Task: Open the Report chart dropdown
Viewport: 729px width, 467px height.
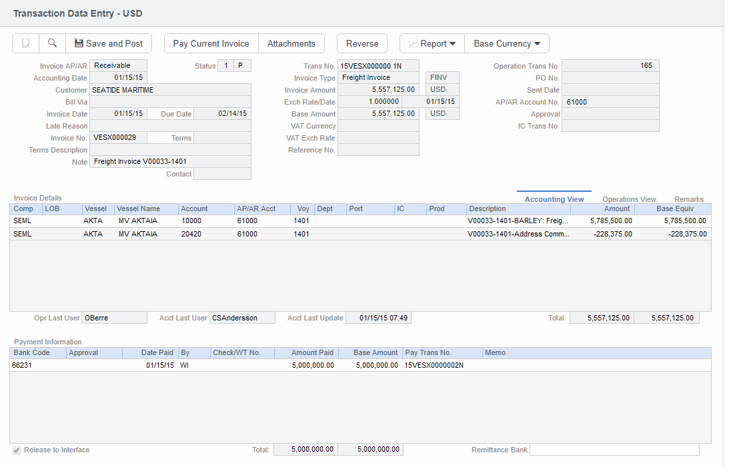Action: pos(432,43)
